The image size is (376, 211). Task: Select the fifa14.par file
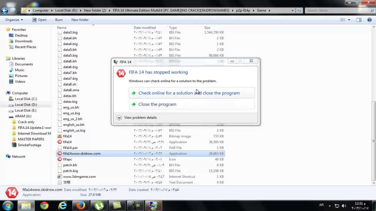pyautogui.click(x=70, y=148)
